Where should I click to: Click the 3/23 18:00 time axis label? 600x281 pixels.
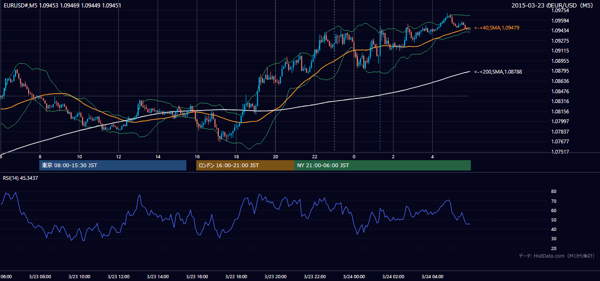coord(237,277)
